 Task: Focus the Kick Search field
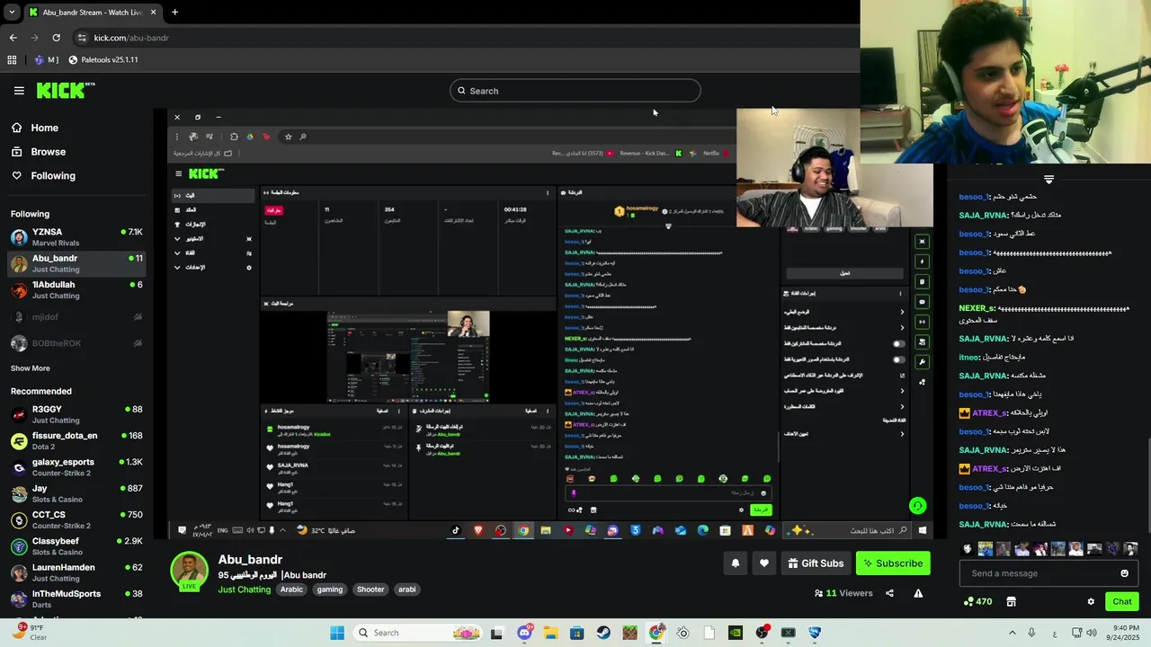[x=575, y=91]
